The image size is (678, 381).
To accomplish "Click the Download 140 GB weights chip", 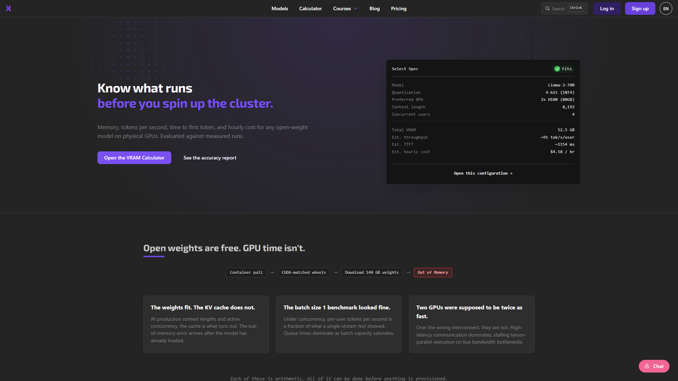I will [x=371, y=272].
